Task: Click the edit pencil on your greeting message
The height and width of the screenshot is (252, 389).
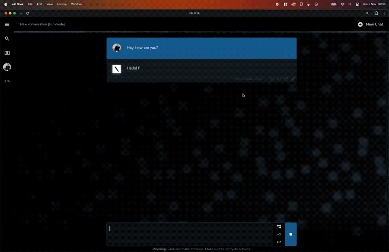Action: click(x=293, y=55)
